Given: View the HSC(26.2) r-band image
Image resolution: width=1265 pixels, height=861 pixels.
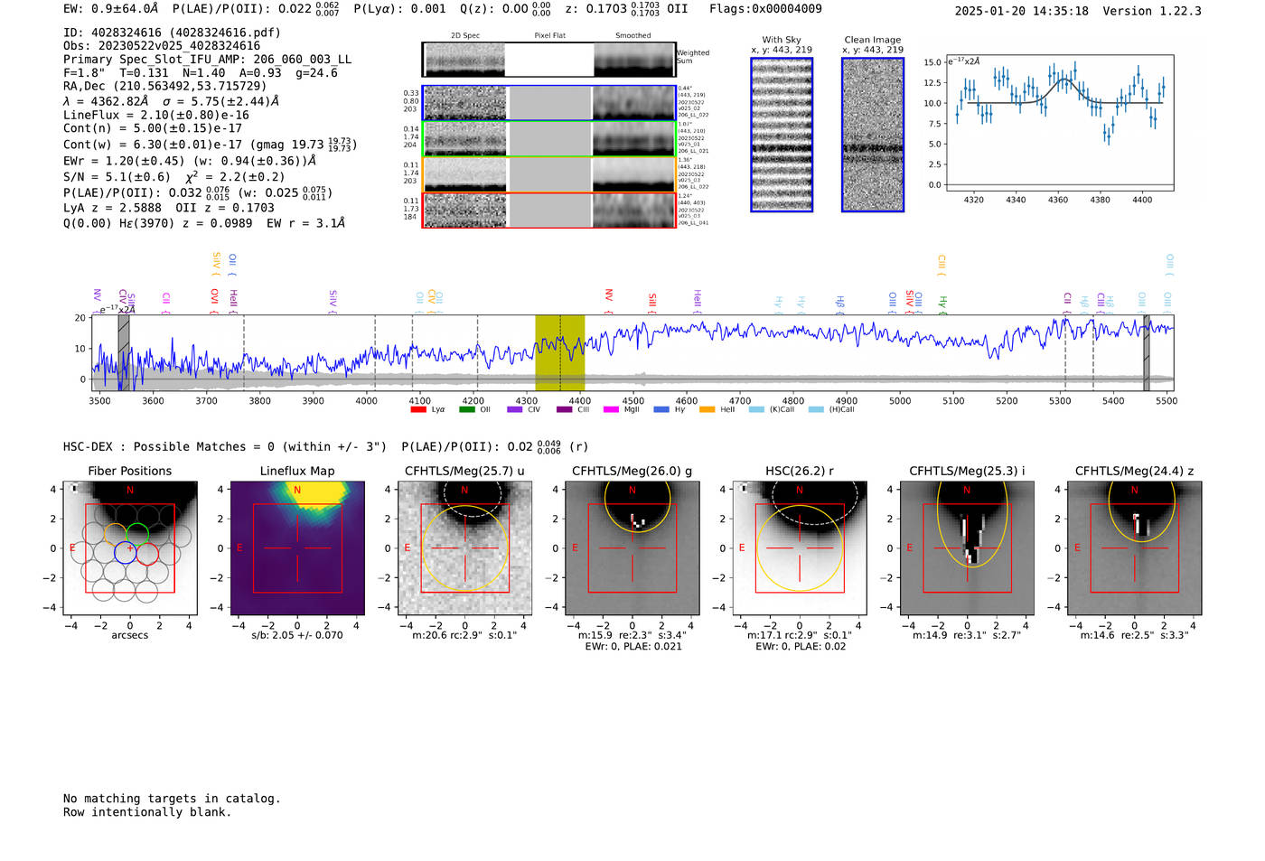Looking at the screenshot, I should click(x=800, y=548).
